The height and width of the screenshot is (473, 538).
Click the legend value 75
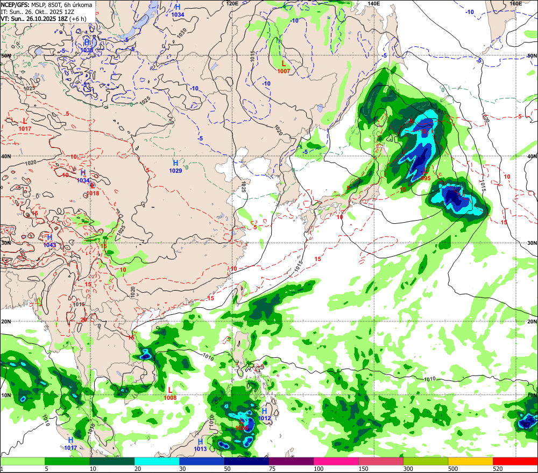coord(272,469)
